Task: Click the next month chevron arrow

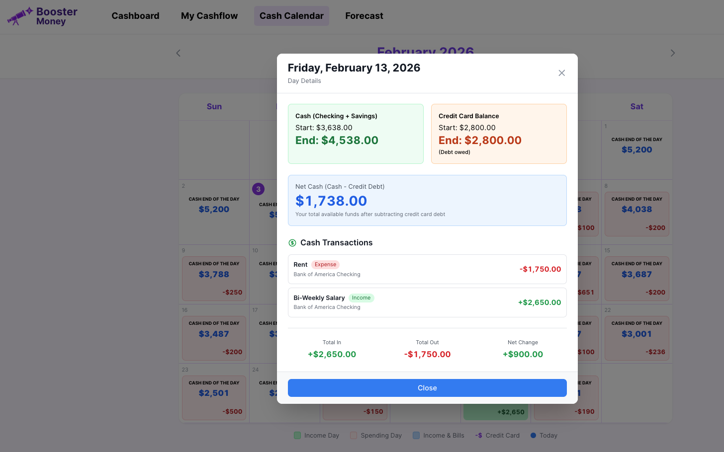Action: coord(673,53)
